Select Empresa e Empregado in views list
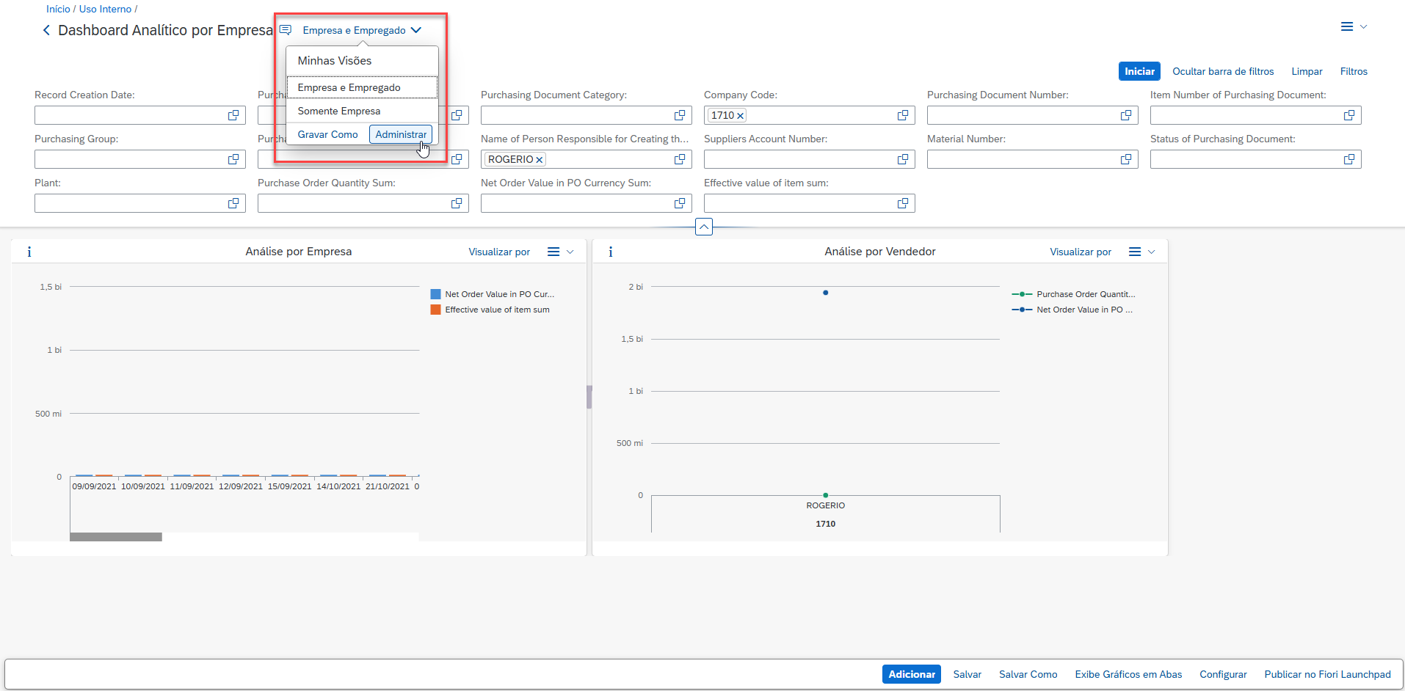The image size is (1405, 691). tap(349, 87)
